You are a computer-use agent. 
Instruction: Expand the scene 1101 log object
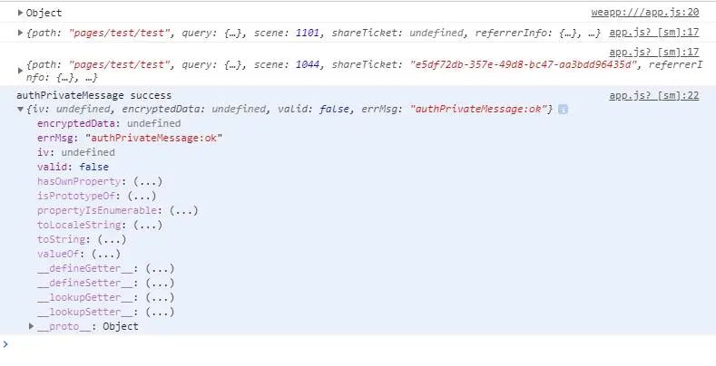point(20,33)
